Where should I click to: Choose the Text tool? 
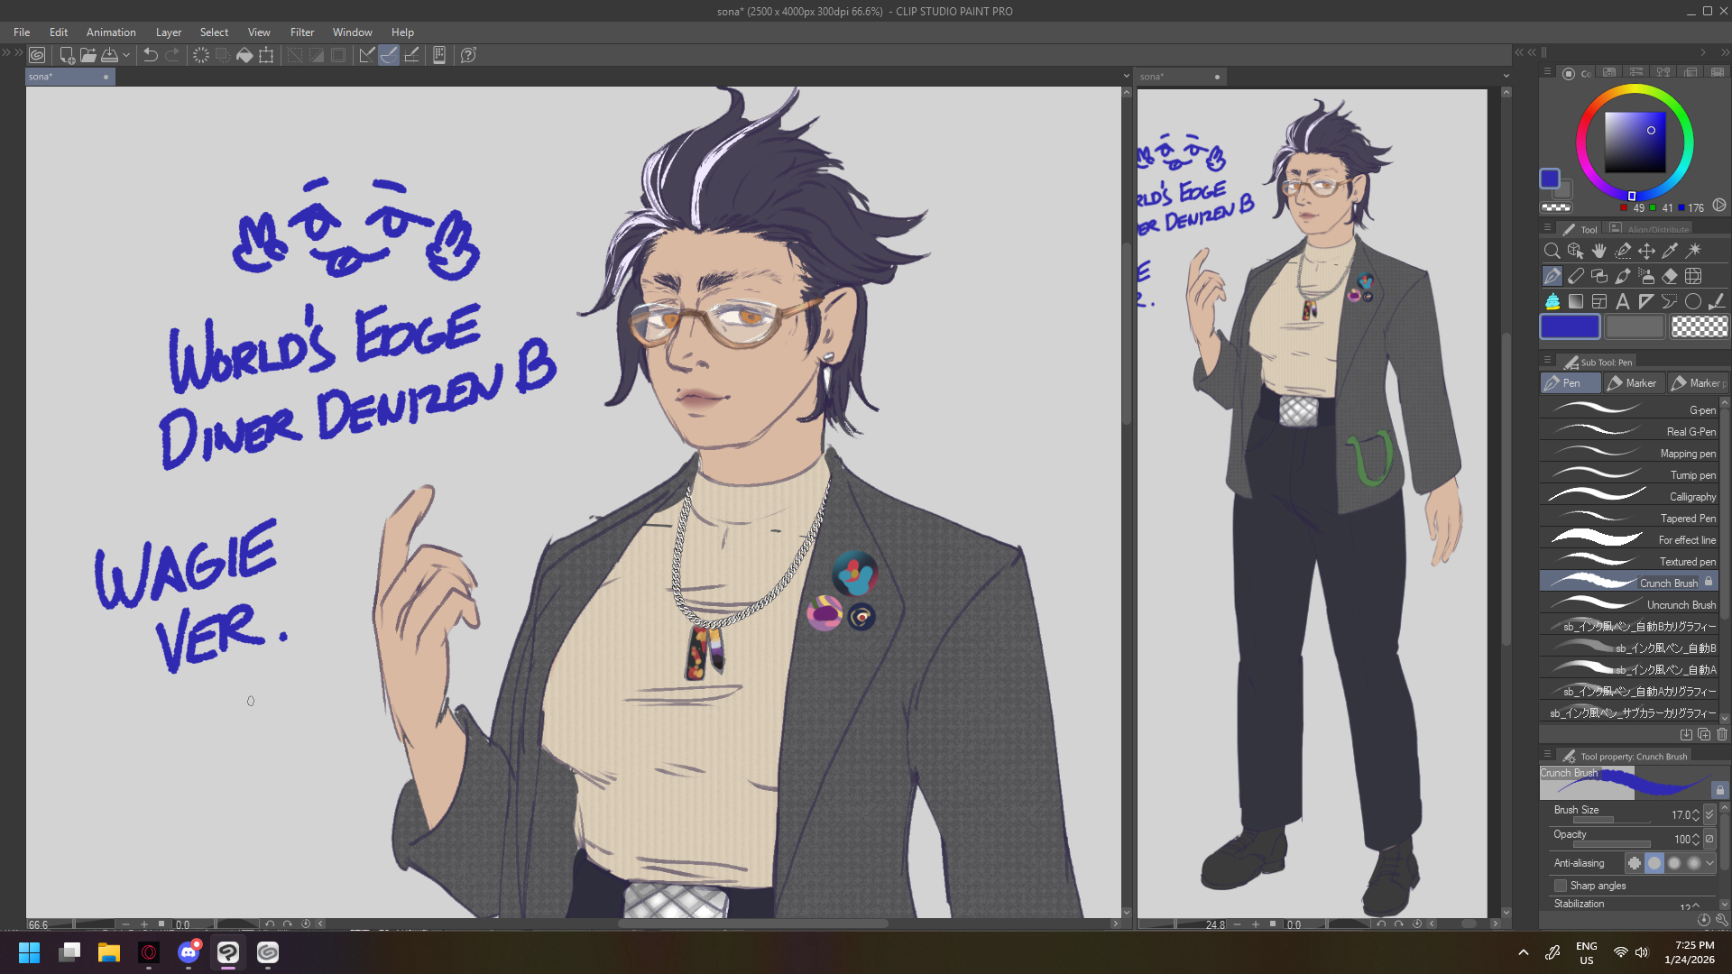[x=1622, y=301]
